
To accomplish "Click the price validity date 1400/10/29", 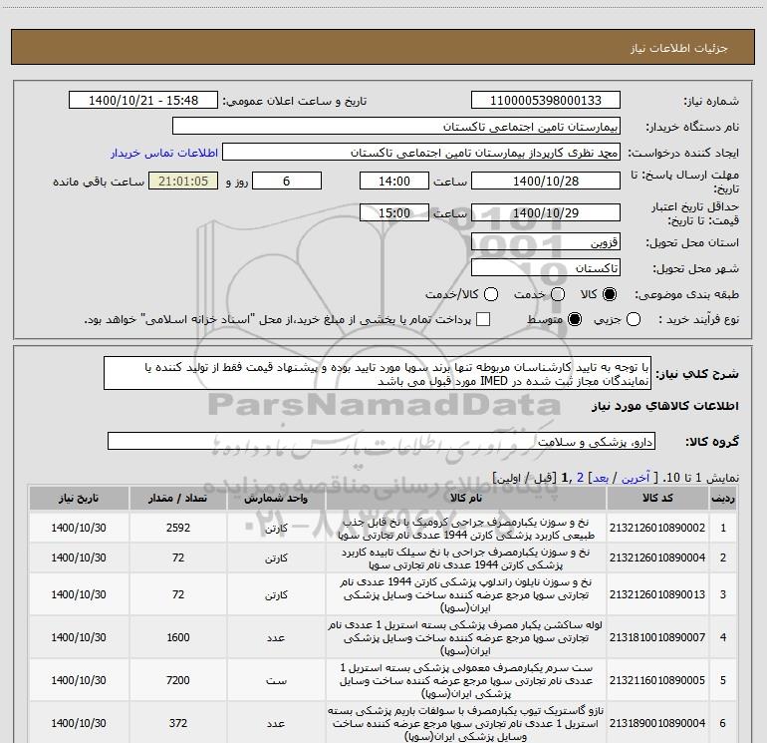I will coord(546,212).
